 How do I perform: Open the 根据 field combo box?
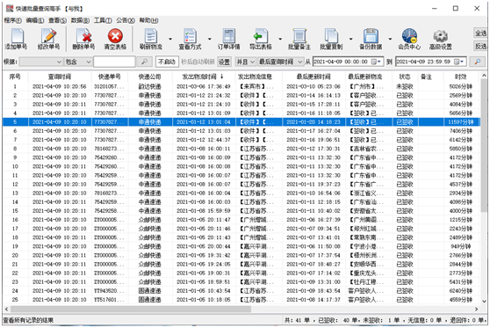click(41, 62)
